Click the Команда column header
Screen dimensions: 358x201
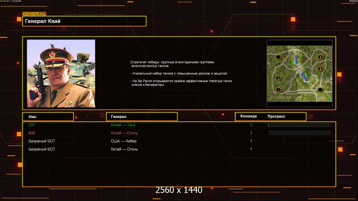[x=249, y=116]
